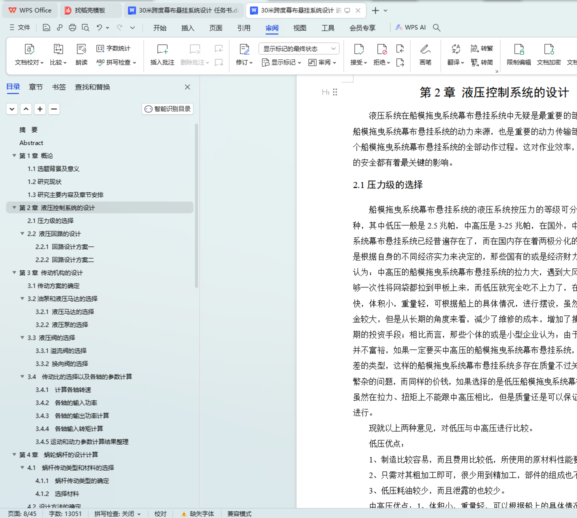Click the 智能识别目录 button
This screenshot has height=518, width=577.
[x=167, y=109]
